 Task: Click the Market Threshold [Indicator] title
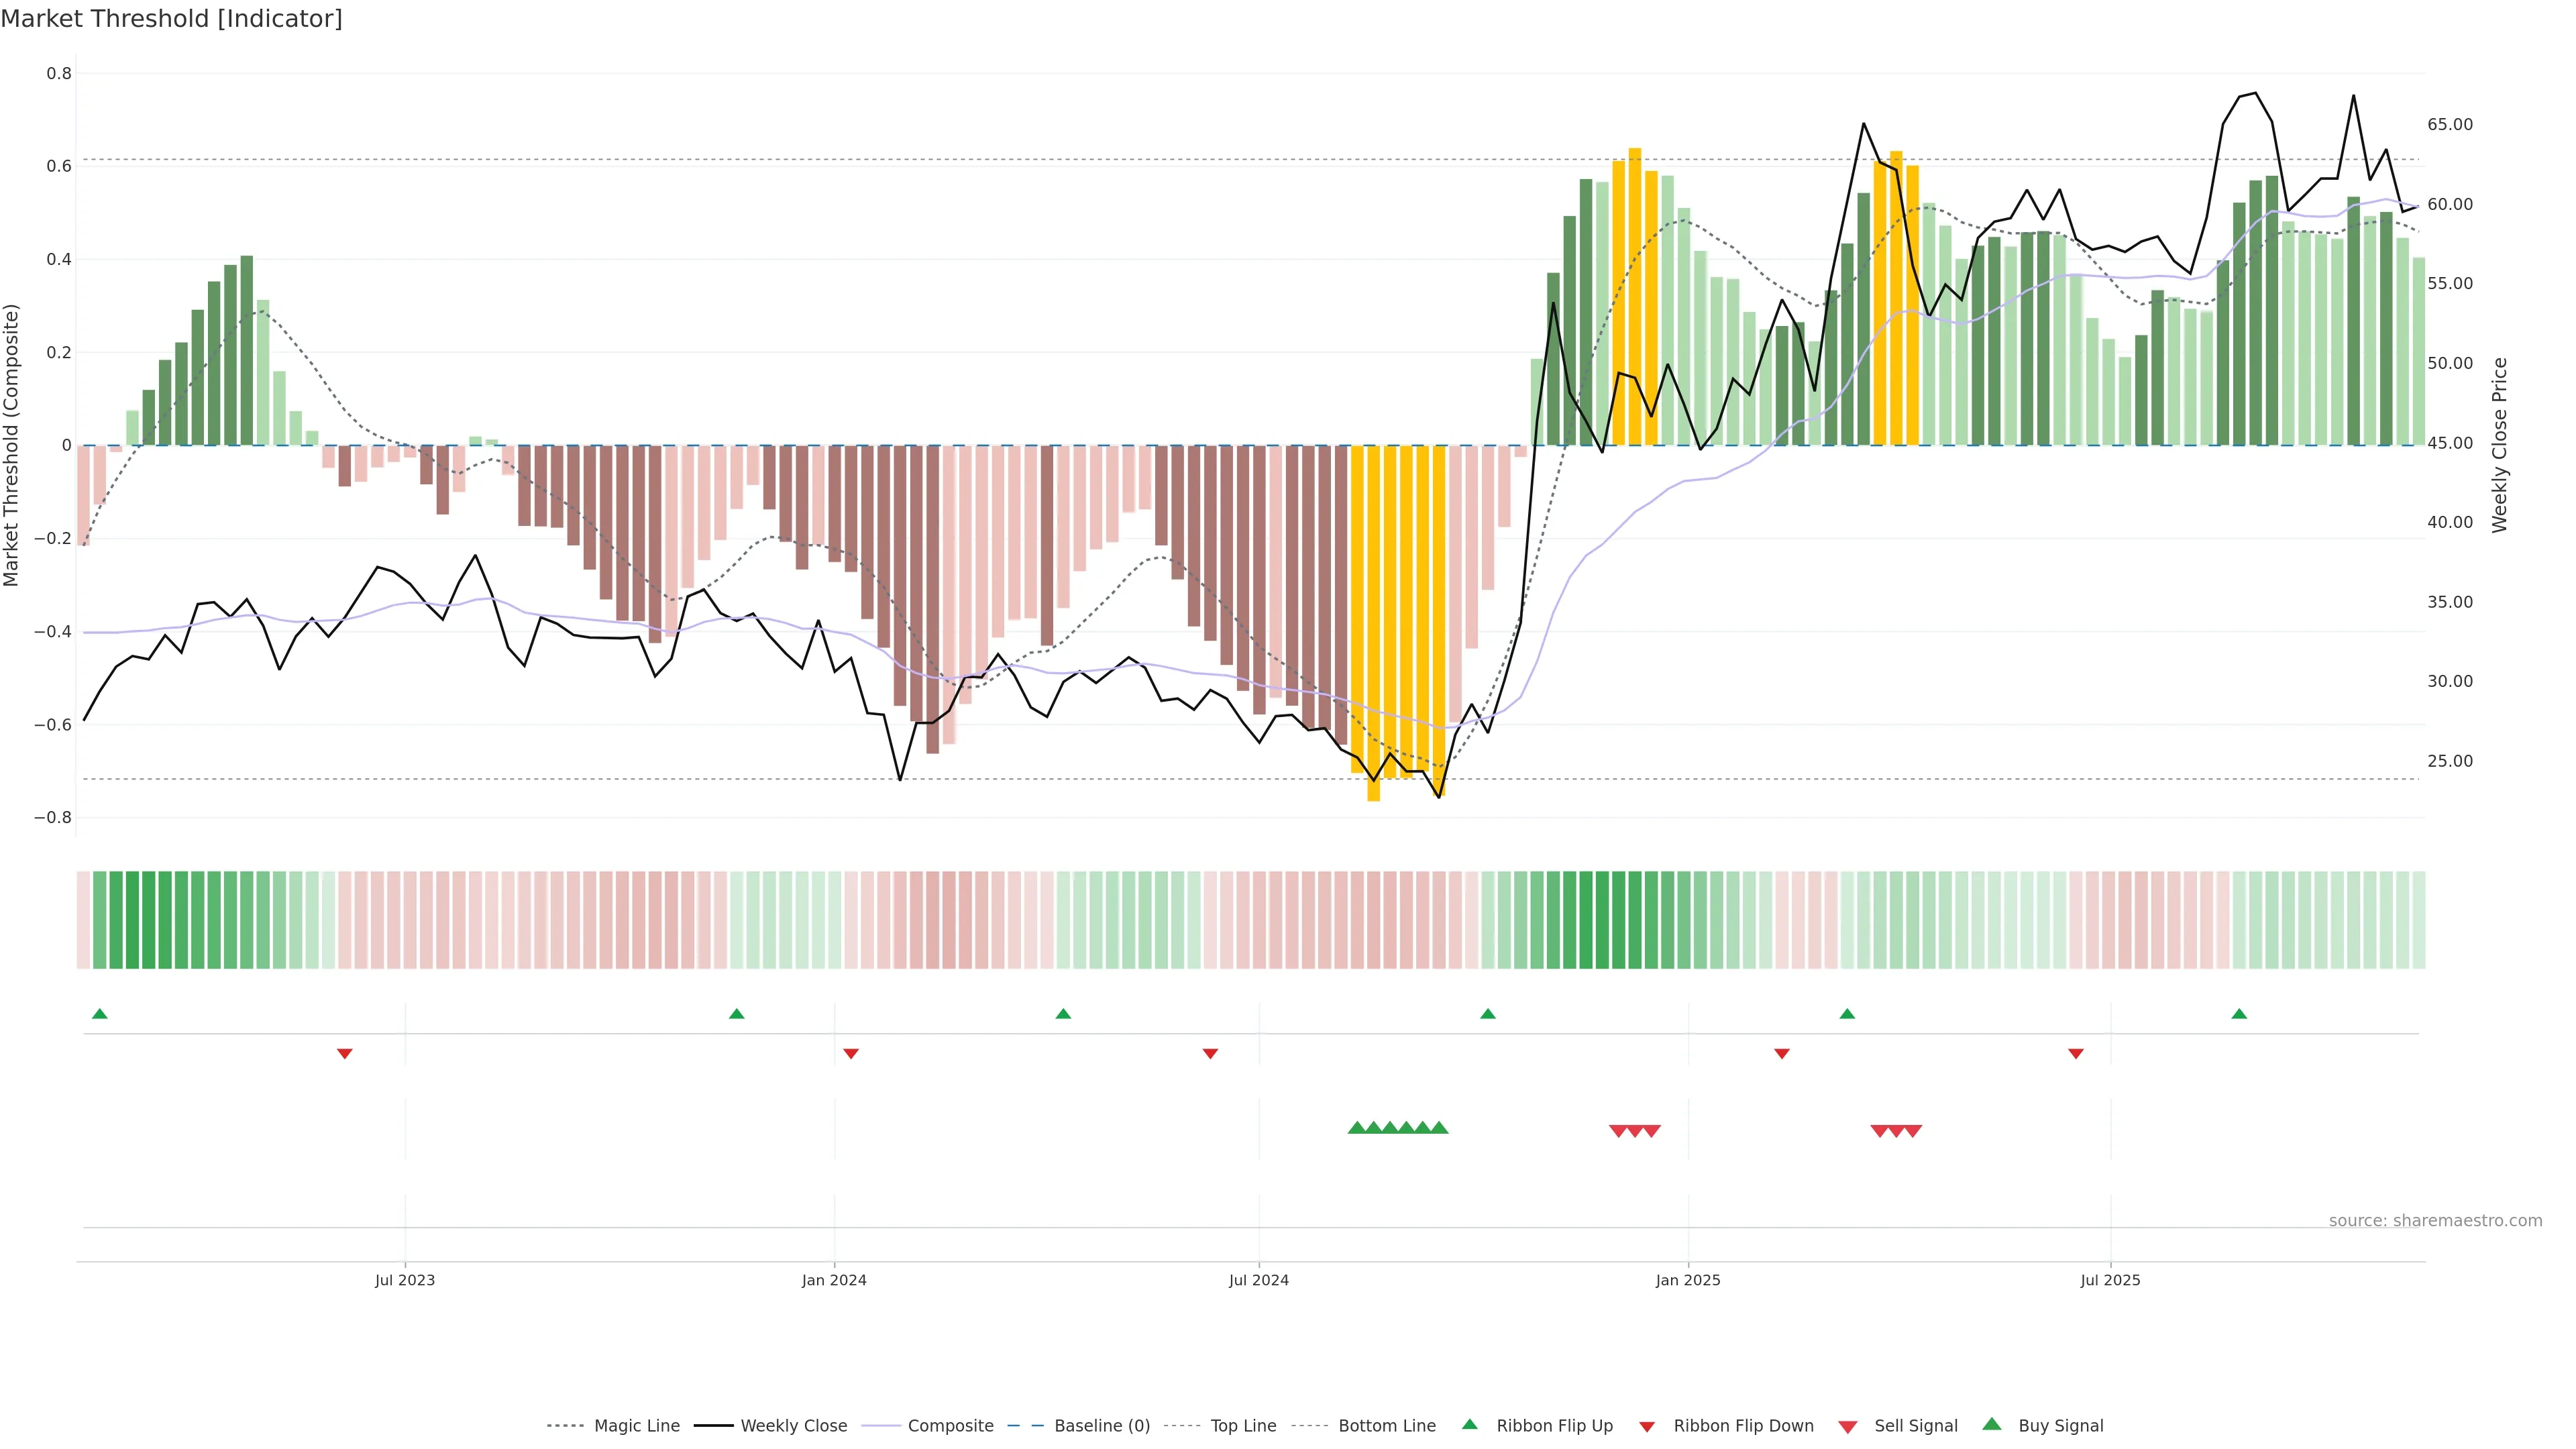point(171,18)
